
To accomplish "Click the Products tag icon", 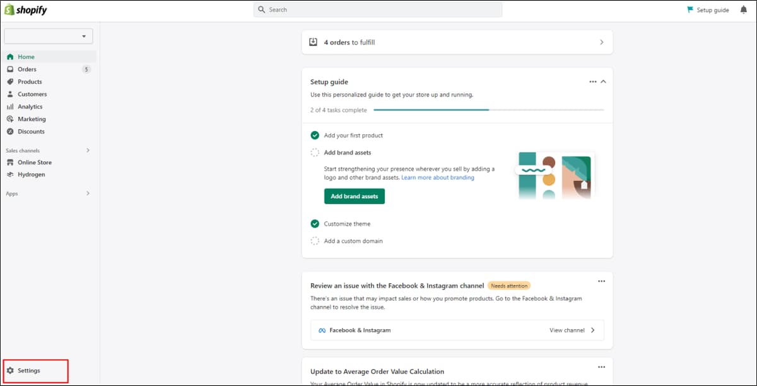I will [x=10, y=82].
